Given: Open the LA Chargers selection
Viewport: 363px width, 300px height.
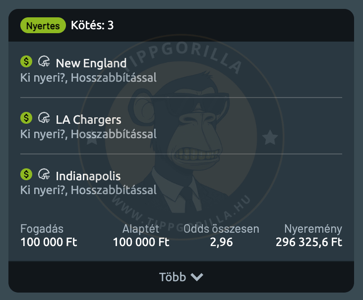Looking at the screenshot, I should [88, 120].
